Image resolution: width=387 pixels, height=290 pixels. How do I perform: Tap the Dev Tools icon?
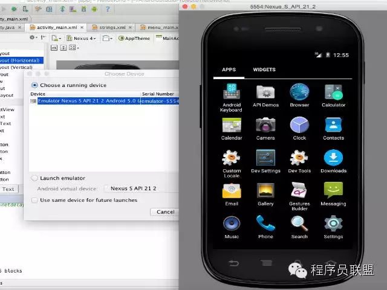[x=299, y=158]
